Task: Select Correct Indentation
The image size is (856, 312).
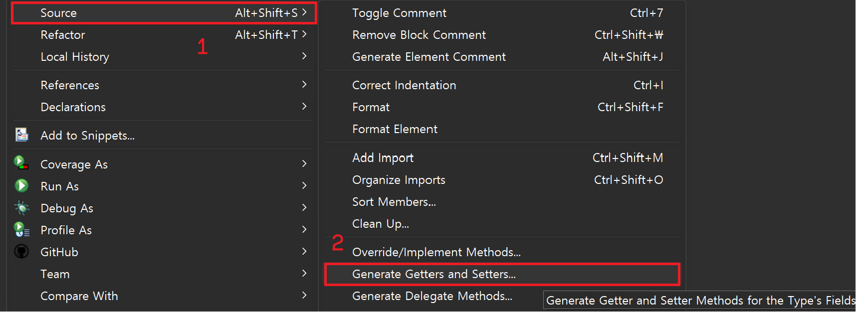Action: 502,85
